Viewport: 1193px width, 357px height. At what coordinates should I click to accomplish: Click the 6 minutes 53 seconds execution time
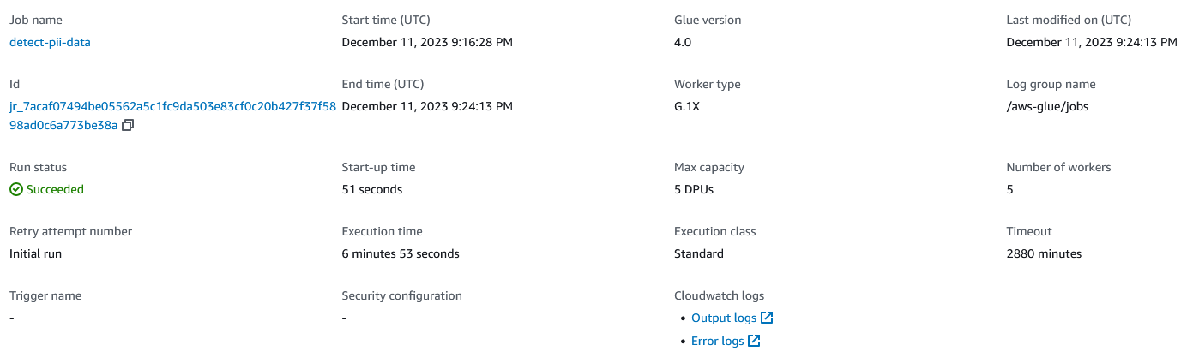click(401, 253)
